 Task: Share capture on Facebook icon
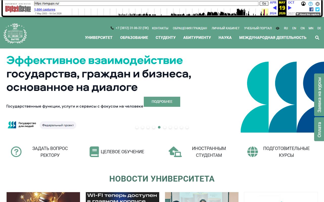[311, 9]
